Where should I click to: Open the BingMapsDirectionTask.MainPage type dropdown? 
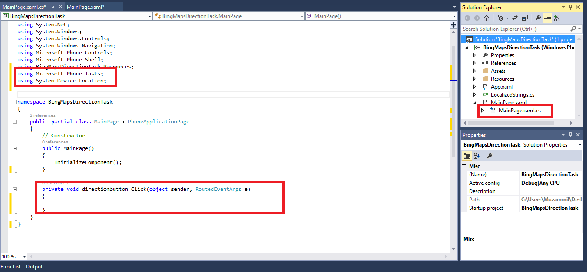(x=302, y=16)
